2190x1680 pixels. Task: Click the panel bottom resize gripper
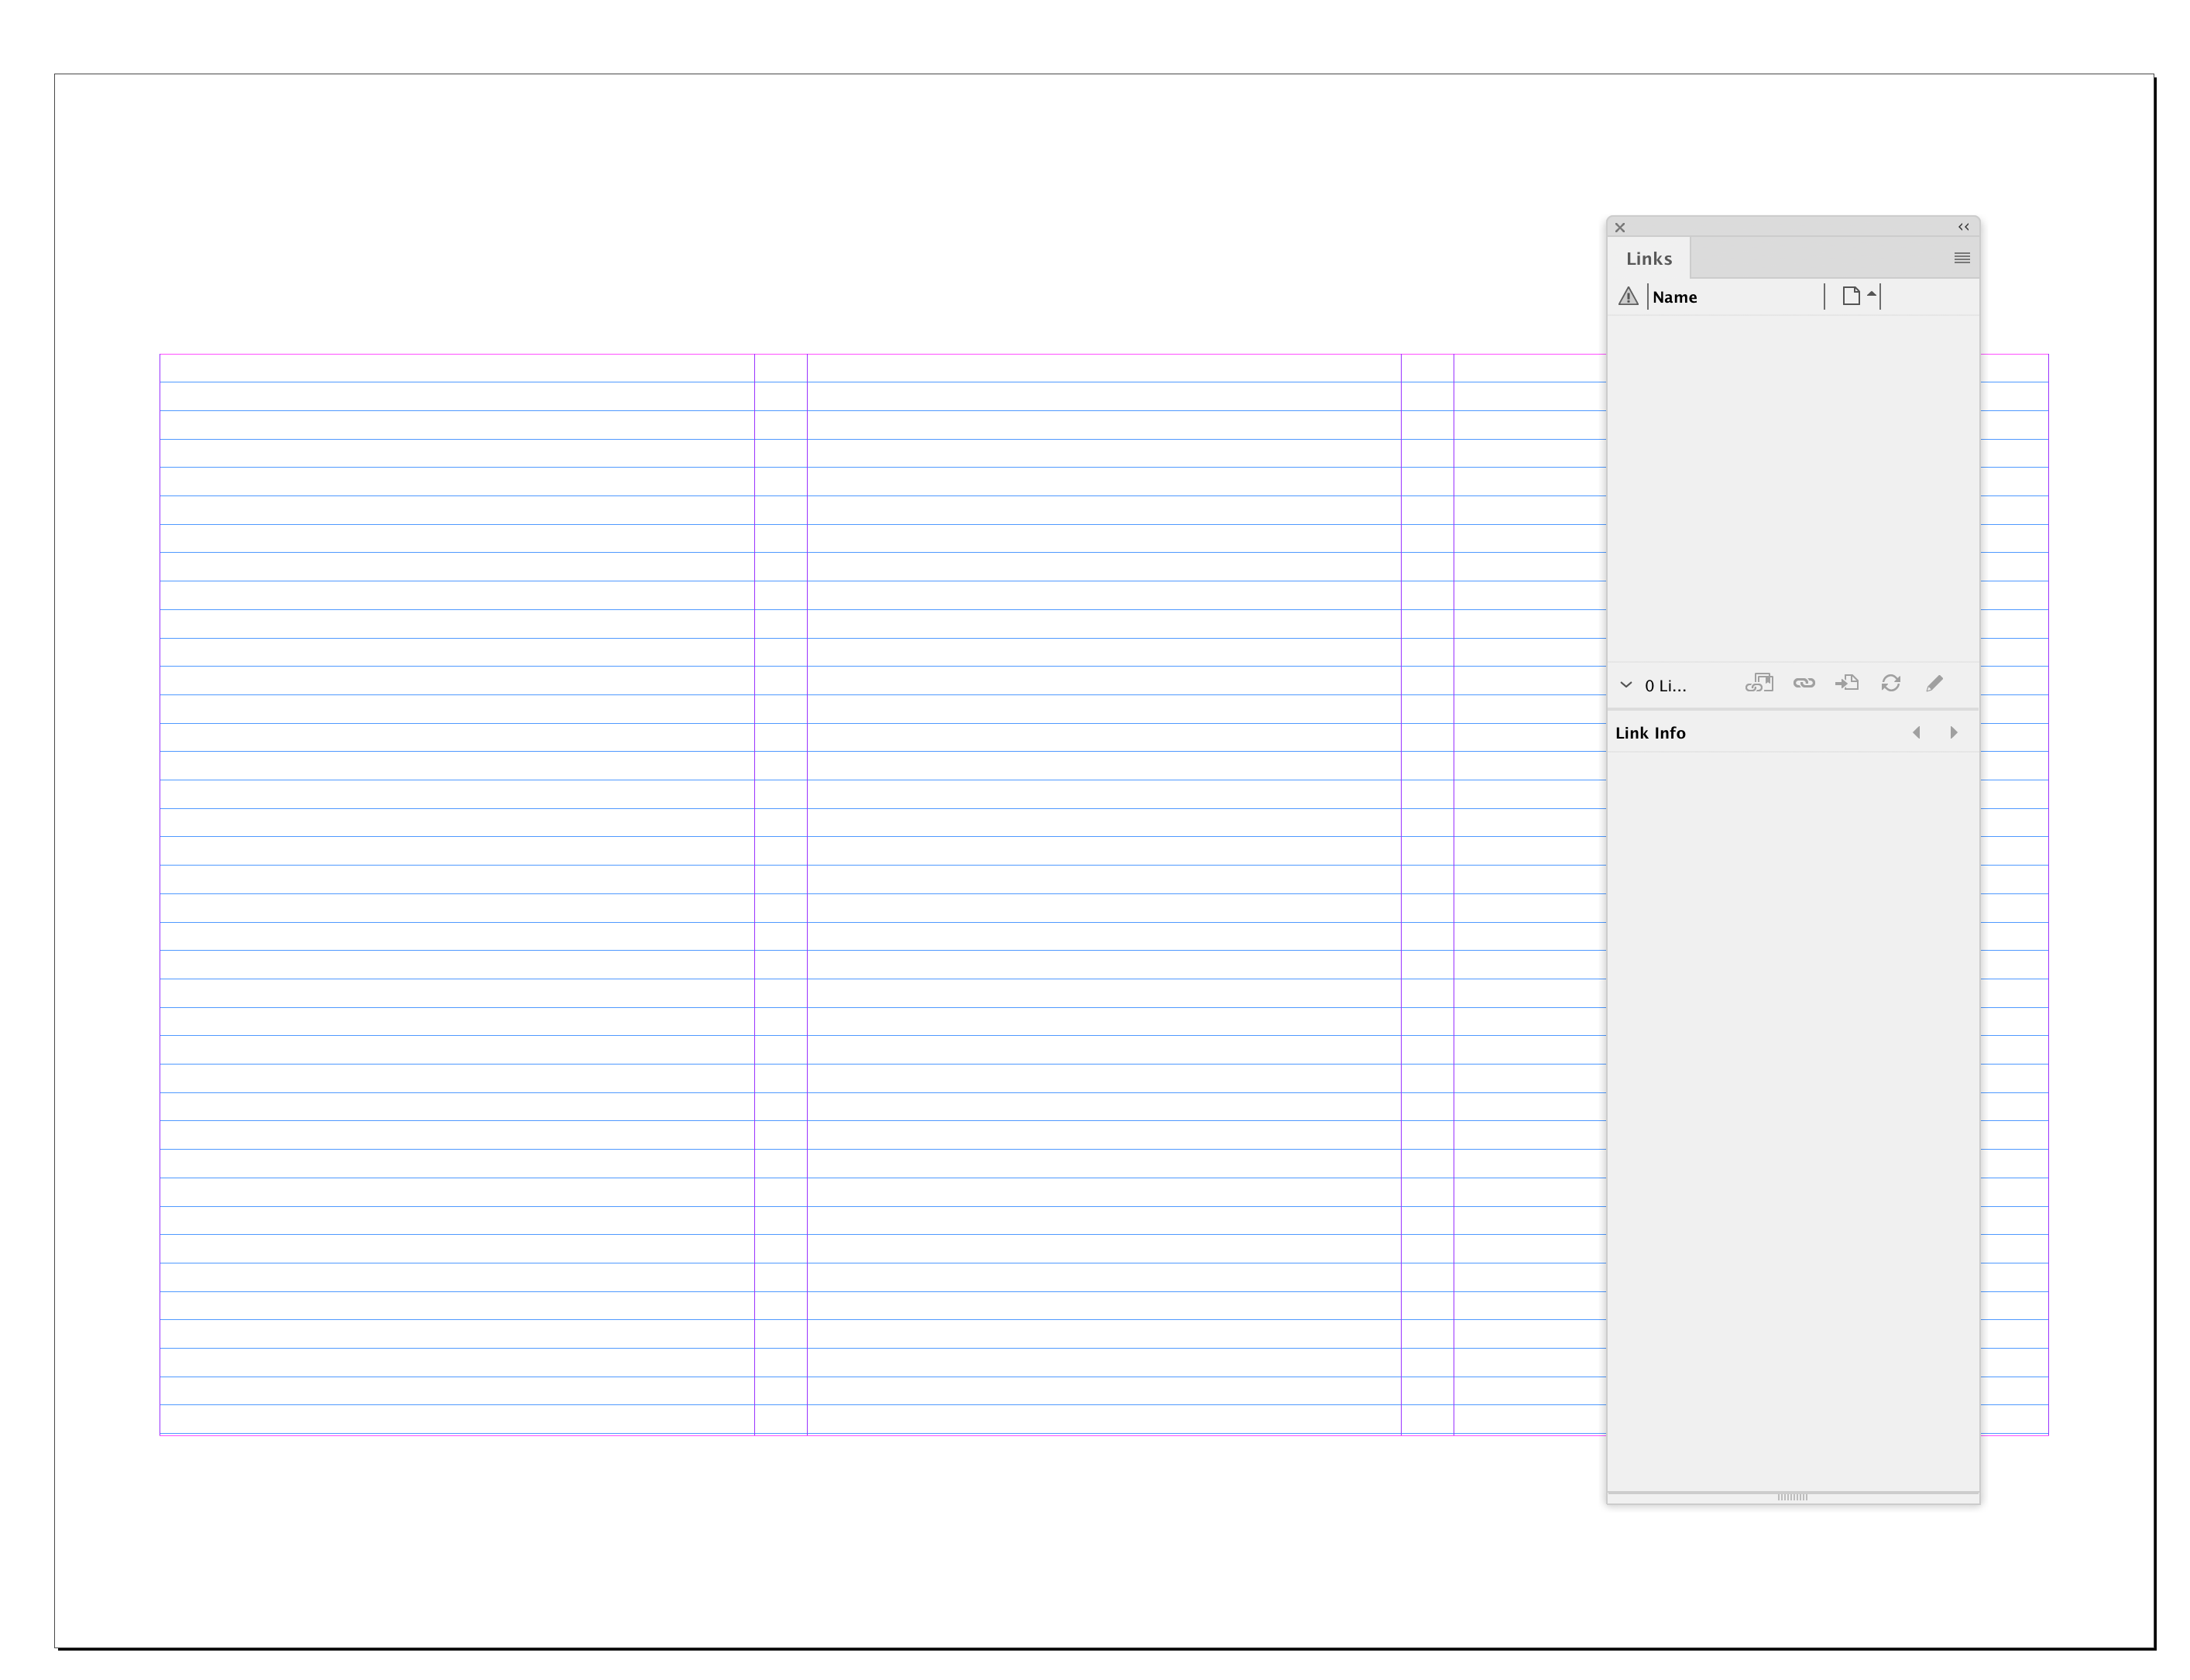[x=1792, y=1497]
